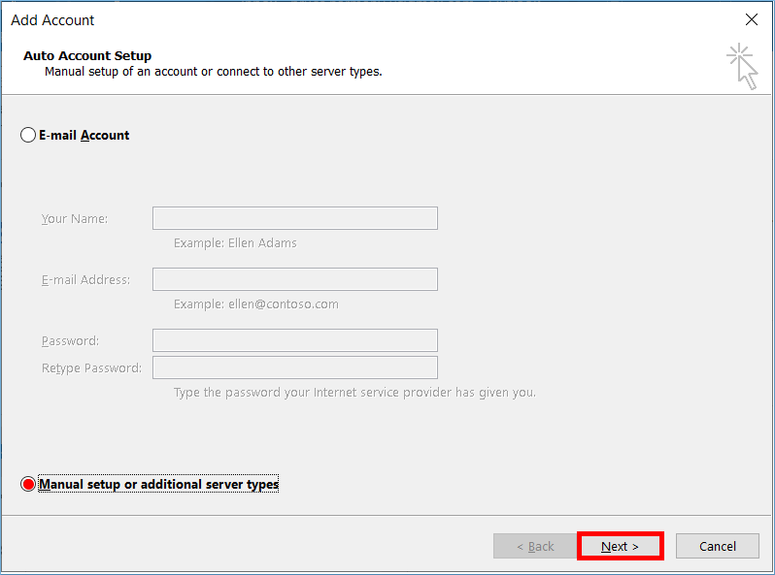Click the 'Auto Account Setup' heading
The width and height of the screenshot is (775, 575).
(x=87, y=56)
